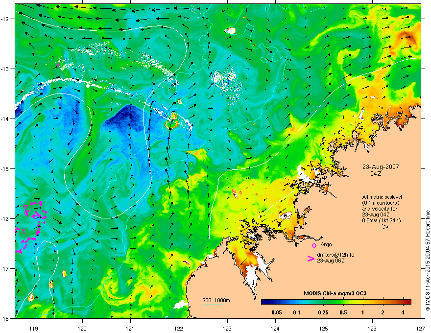Select the '23-Aug-2007' date text
This screenshot has width=431, height=333.
[x=381, y=167]
